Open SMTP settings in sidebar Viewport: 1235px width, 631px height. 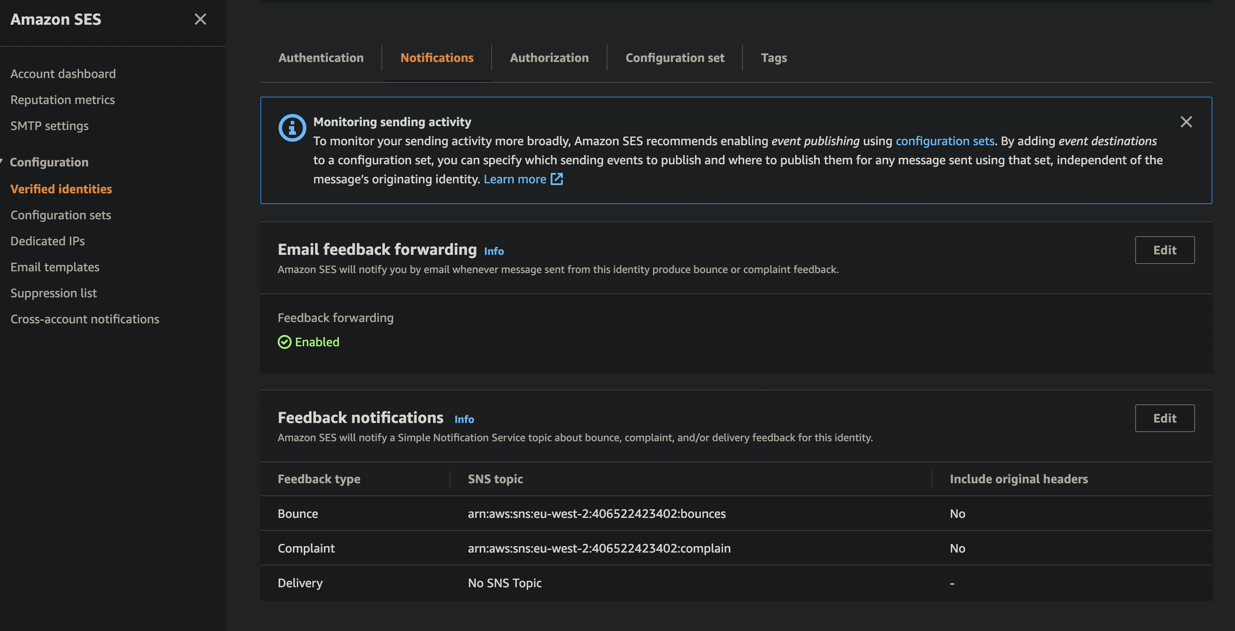pyautogui.click(x=49, y=126)
